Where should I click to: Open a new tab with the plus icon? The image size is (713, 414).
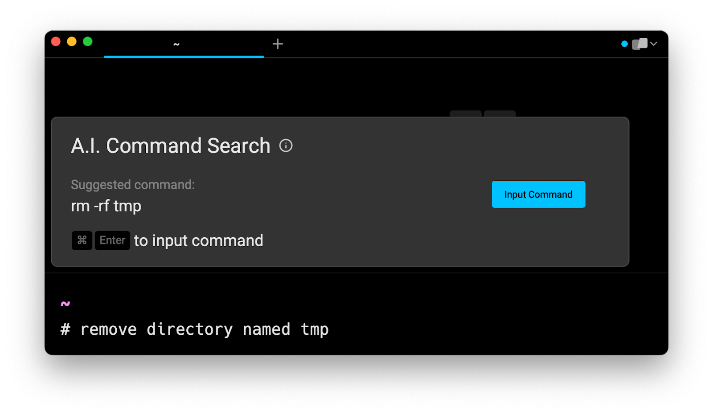coord(278,44)
